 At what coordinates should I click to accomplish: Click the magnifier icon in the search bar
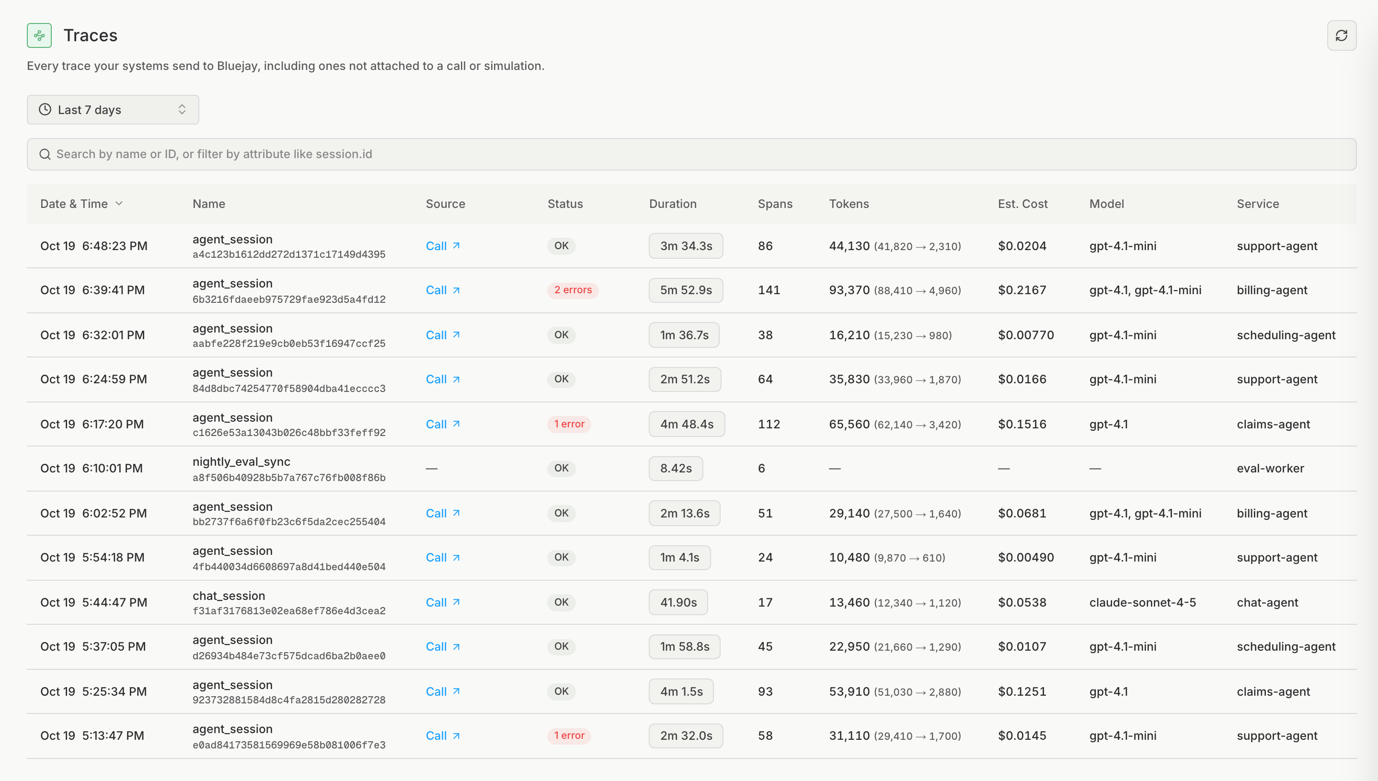pos(45,154)
